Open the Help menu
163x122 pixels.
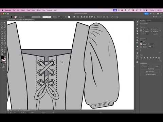tap(55, 10)
